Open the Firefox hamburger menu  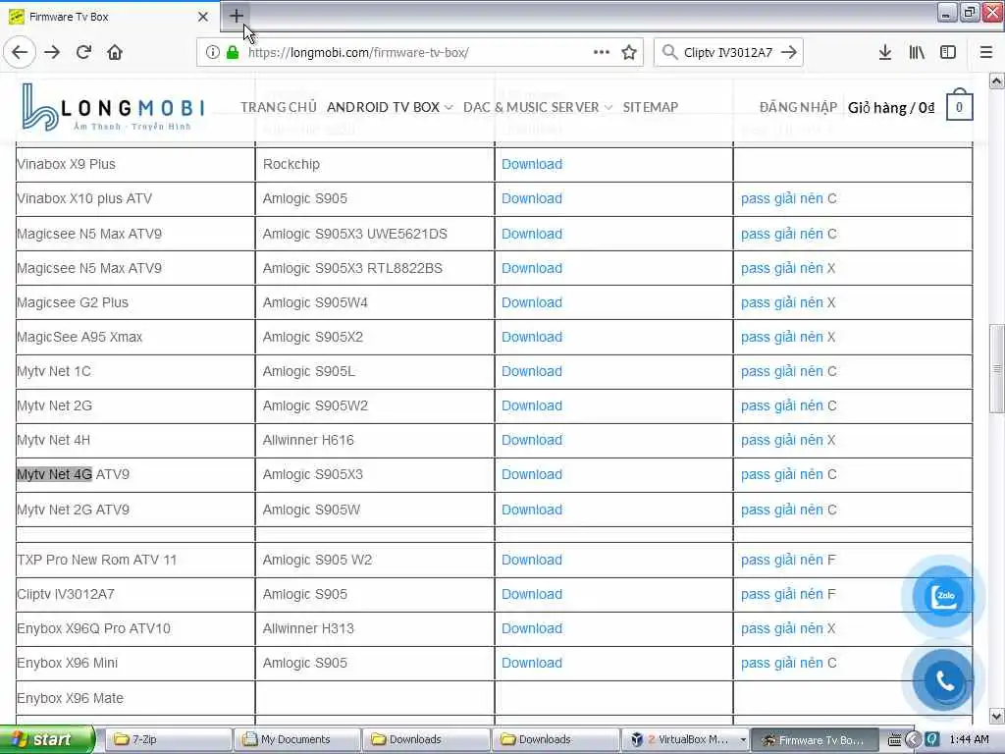(986, 53)
